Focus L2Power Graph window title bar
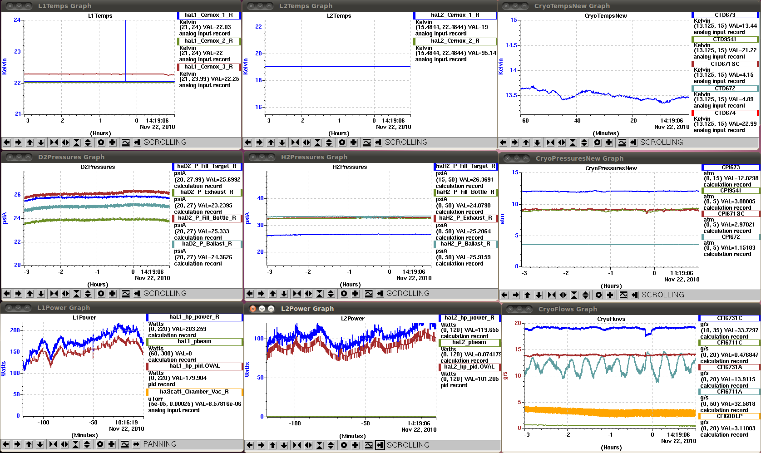 tap(372, 309)
